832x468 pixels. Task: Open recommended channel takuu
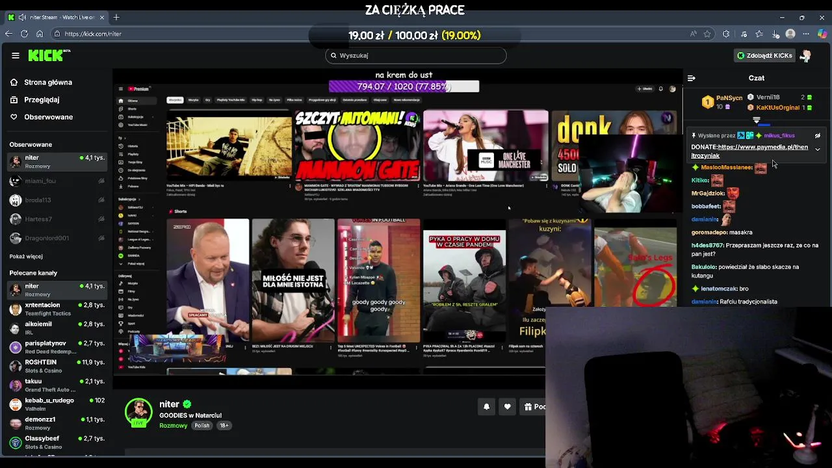(57, 385)
